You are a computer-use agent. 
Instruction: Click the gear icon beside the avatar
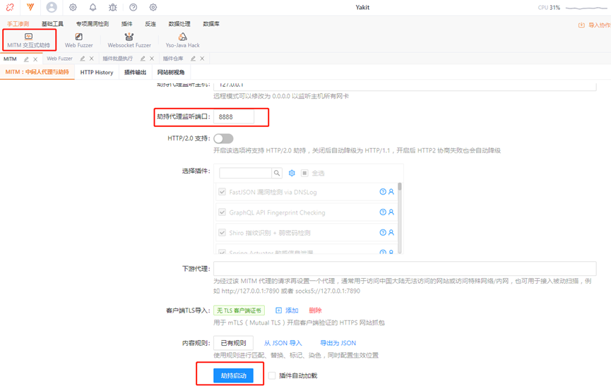tap(73, 7)
